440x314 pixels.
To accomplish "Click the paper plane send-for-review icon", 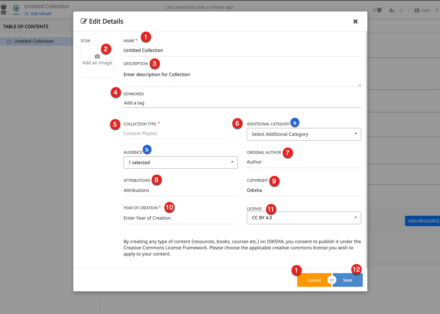I will tap(400, 10).
